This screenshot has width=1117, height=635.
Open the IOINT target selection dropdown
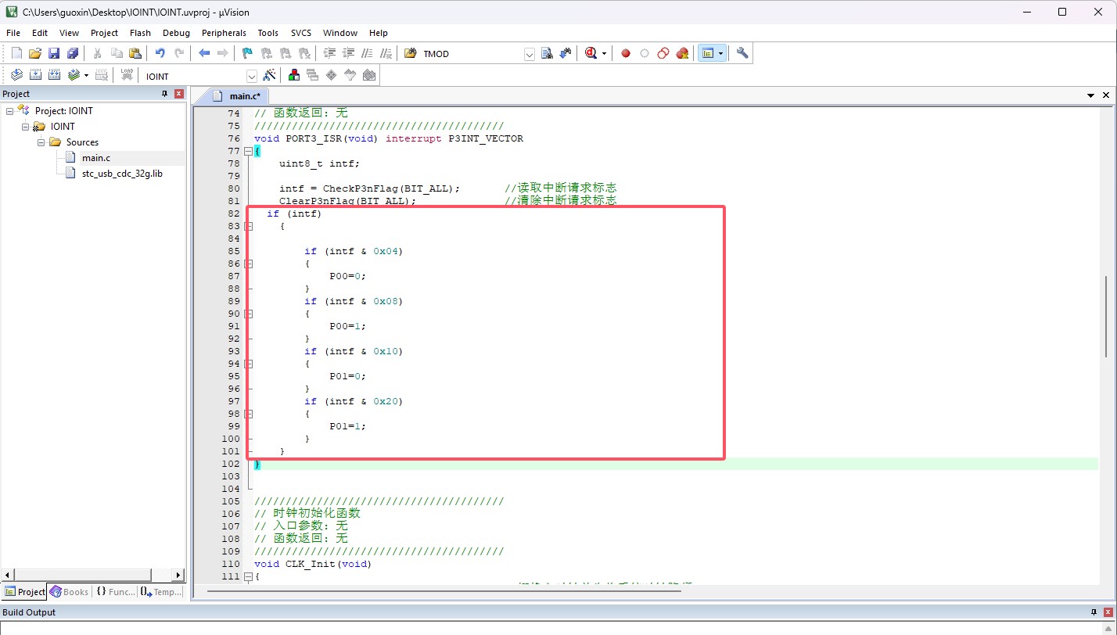coord(252,76)
